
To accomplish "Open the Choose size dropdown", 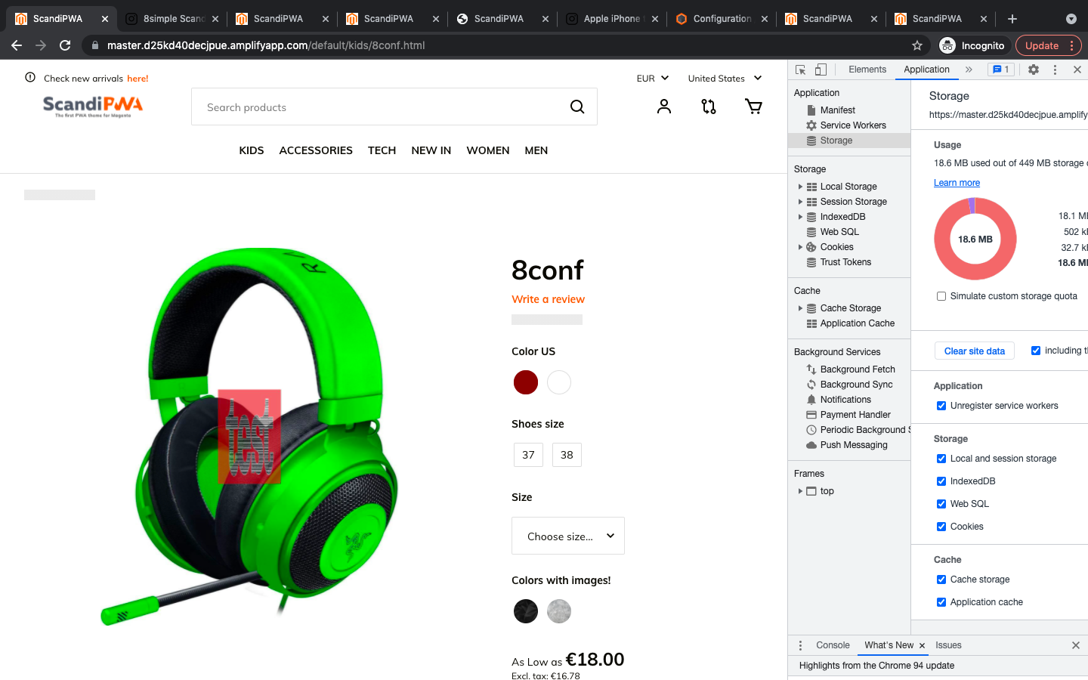I will 567,536.
